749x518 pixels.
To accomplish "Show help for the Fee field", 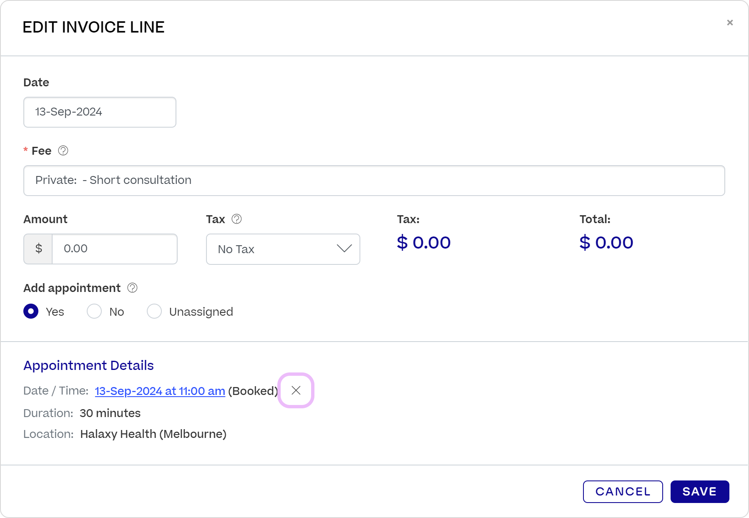I will coord(63,151).
